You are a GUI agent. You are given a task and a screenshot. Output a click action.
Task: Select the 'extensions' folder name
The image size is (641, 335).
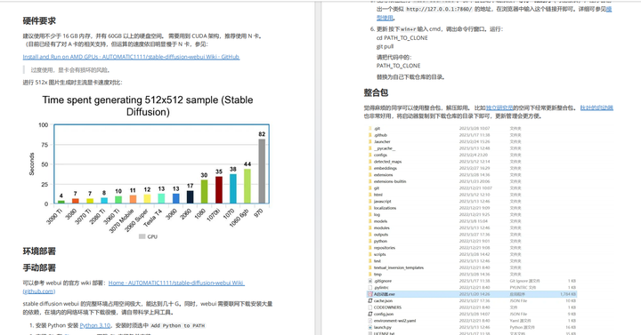(383, 175)
